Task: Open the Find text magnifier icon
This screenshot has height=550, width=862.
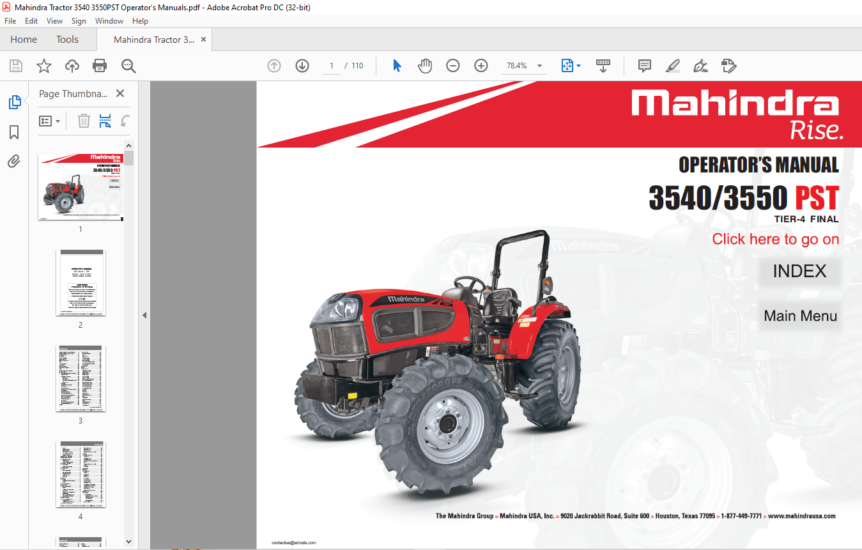Action: (x=128, y=66)
